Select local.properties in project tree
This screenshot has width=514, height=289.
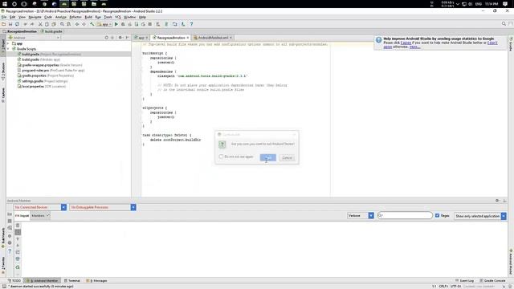coord(42,86)
